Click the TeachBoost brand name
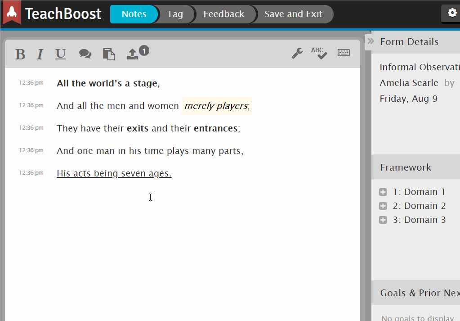Image resolution: width=460 pixels, height=321 pixels. pyautogui.click(x=63, y=14)
